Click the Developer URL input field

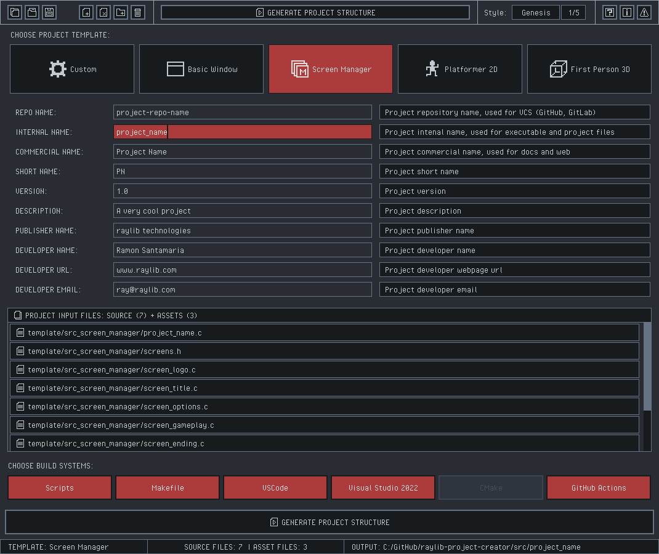[243, 270]
